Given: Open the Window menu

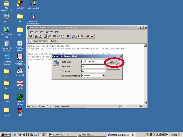Looking at the screenshot, I should pos(49,32).
